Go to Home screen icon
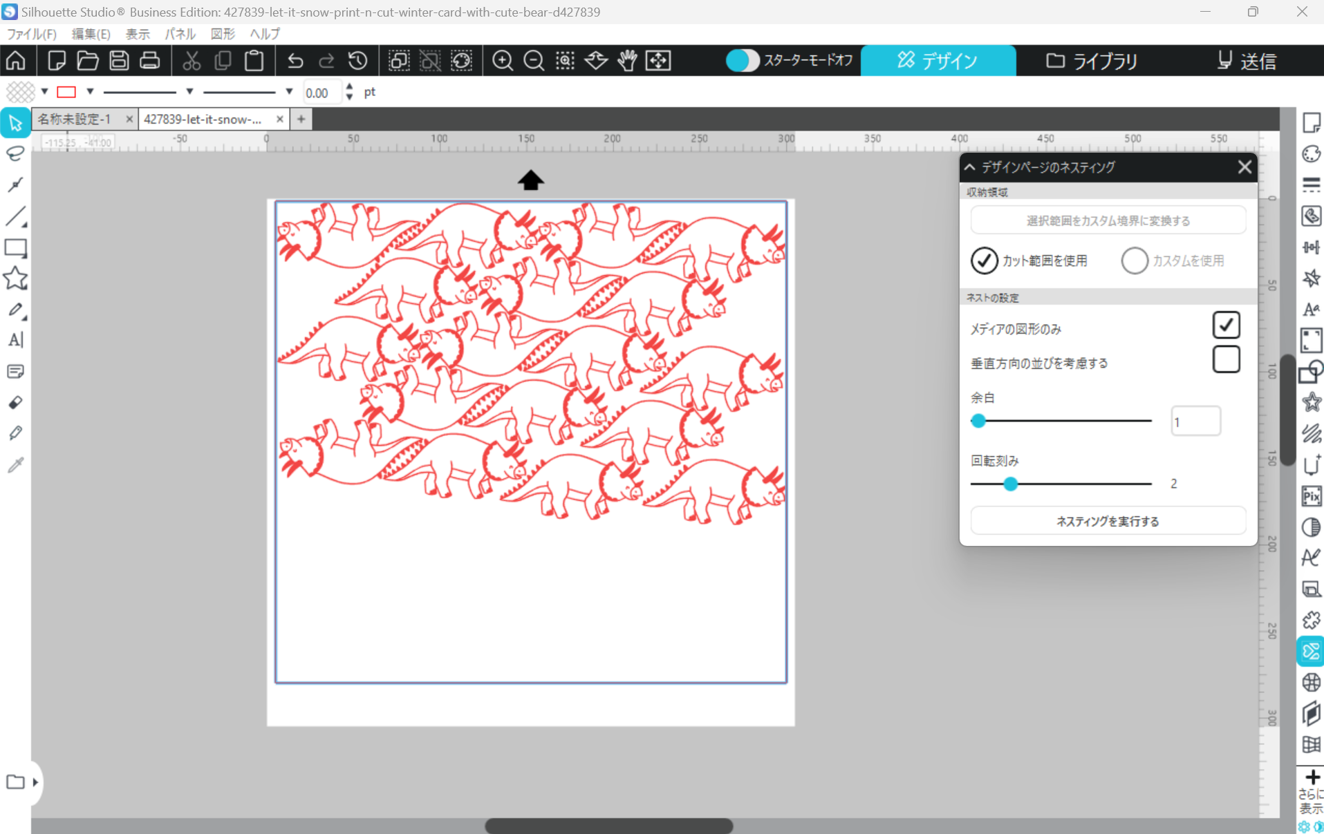 (16, 61)
